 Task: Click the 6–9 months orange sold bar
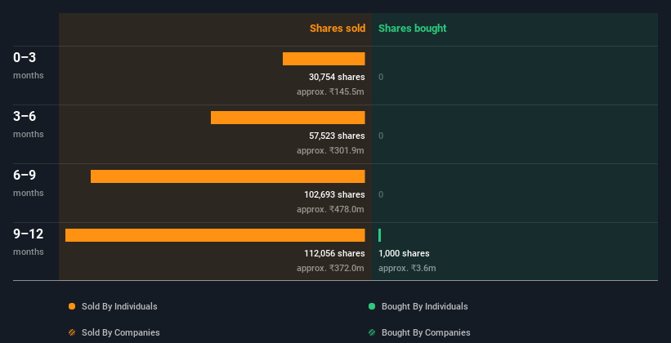pos(227,176)
